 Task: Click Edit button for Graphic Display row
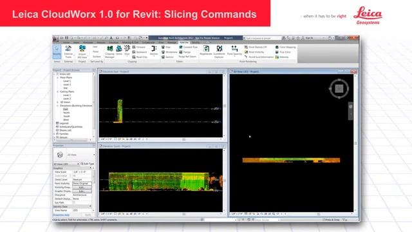tap(82, 191)
